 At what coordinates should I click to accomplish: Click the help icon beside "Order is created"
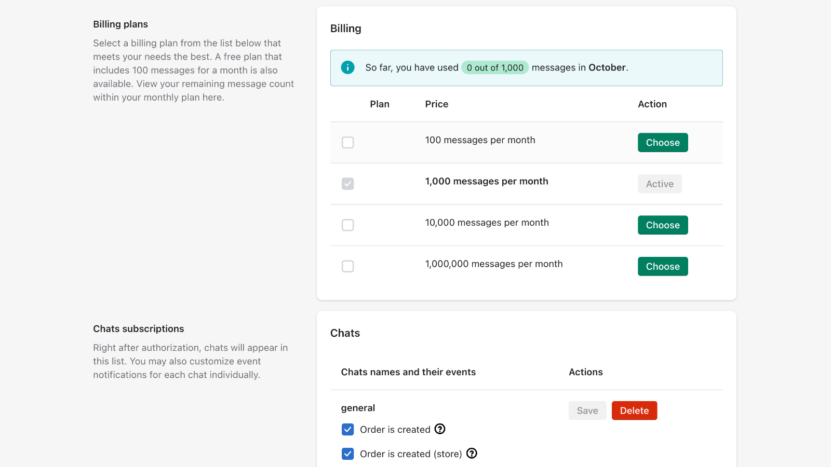coord(439,429)
